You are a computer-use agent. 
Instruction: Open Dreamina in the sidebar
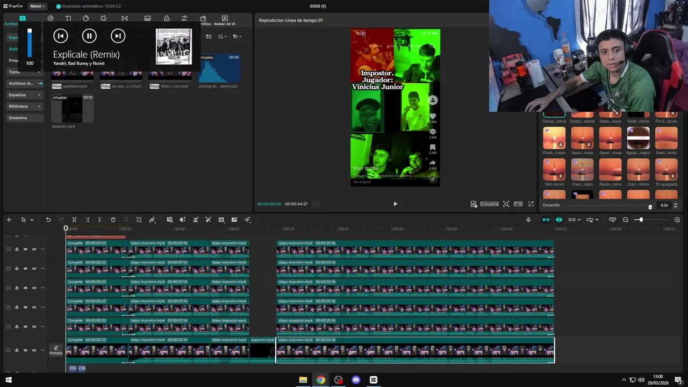25,118
